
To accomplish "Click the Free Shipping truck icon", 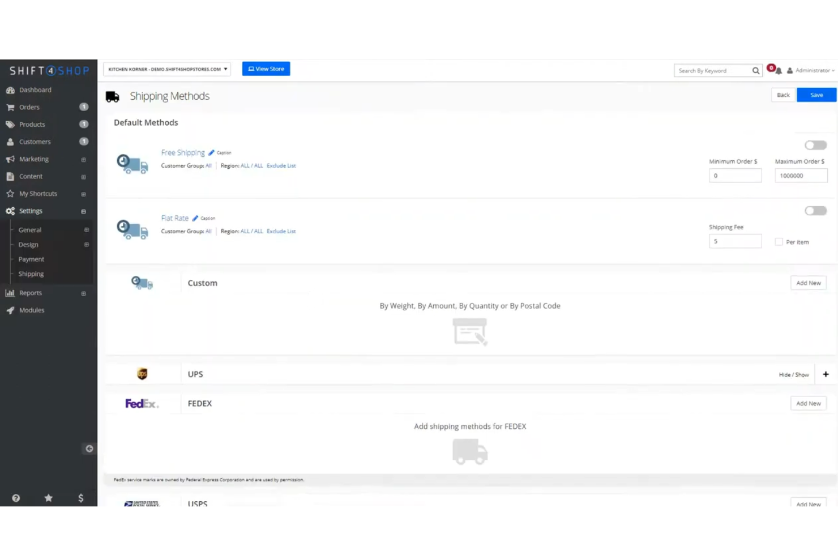I will click(x=132, y=164).
